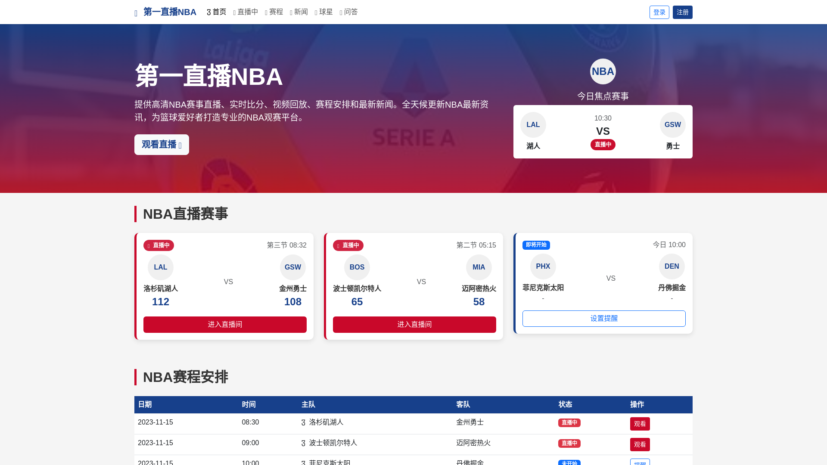Click the 日期 column header
Screen dimensions: 827x465
tap(145, 405)
